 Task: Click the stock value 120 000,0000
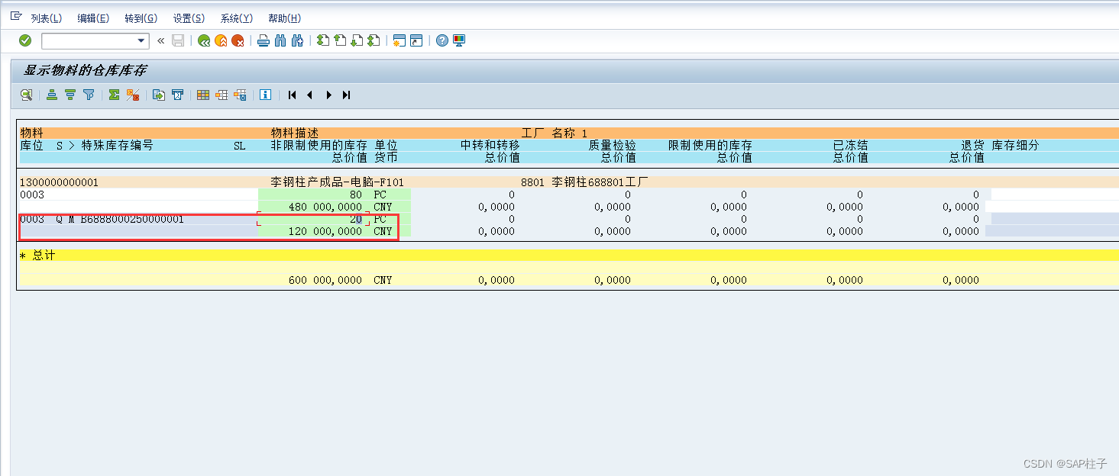pyautogui.click(x=325, y=231)
